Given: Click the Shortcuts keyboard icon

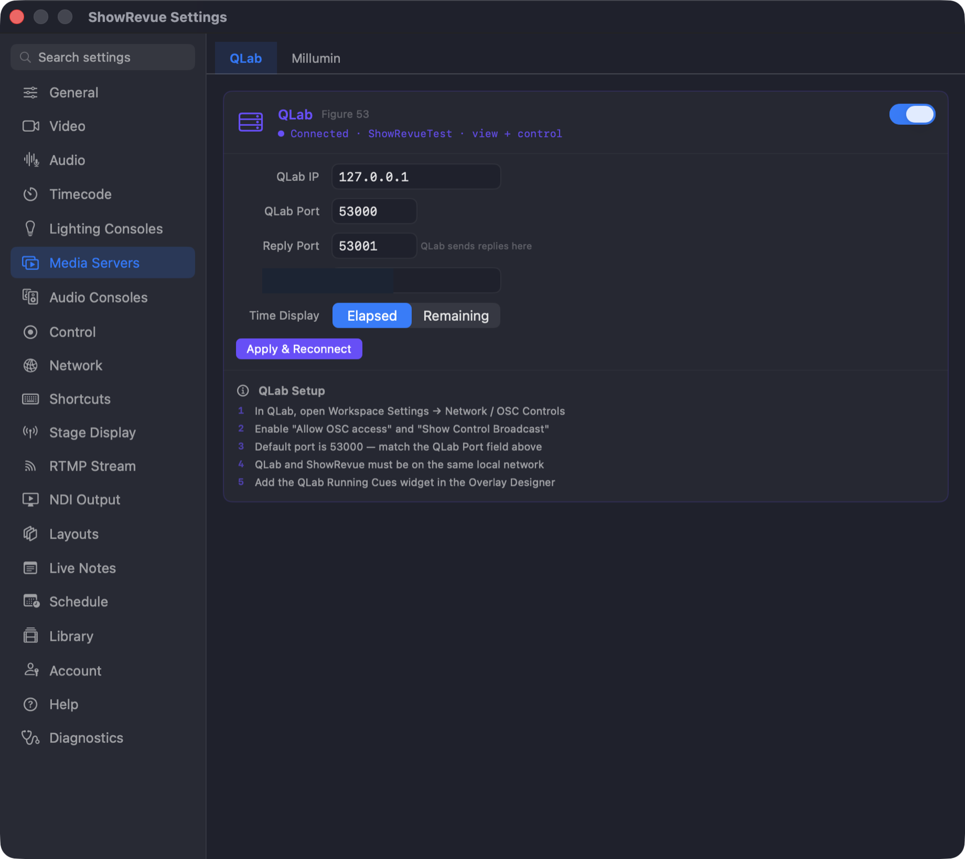Looking at the screenshot, I should click(31, 399).
